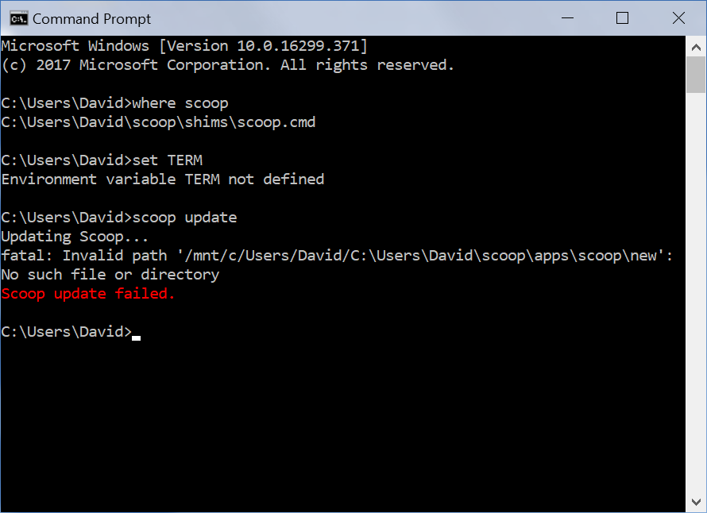Viewport: 707px width, 513px height.
Task: Select the black console icon in title bar
Action: [17, 17]
